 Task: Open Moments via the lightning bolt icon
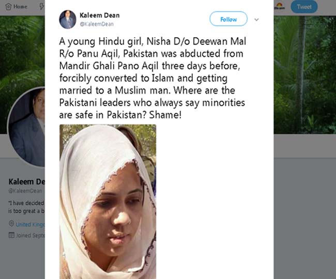point(41,6)
